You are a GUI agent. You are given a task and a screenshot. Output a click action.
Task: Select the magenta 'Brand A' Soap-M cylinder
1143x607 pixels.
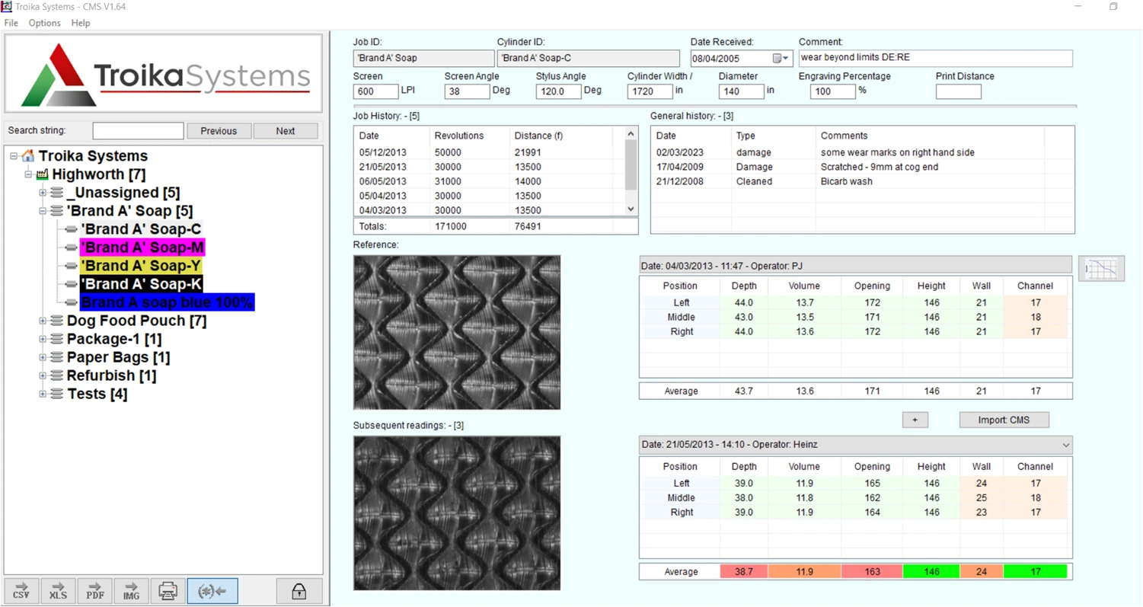click(x=142, y=248)
